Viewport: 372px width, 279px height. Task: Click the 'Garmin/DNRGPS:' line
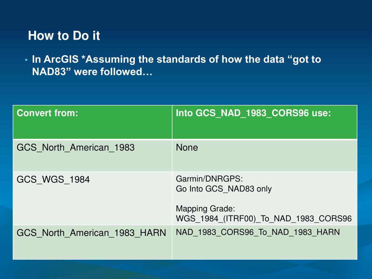click(209, 179)
